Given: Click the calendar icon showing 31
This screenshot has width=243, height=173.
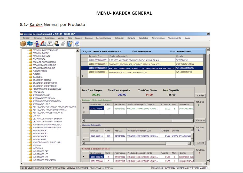Looking at the screenshot, I should click(x=50, y=44).
